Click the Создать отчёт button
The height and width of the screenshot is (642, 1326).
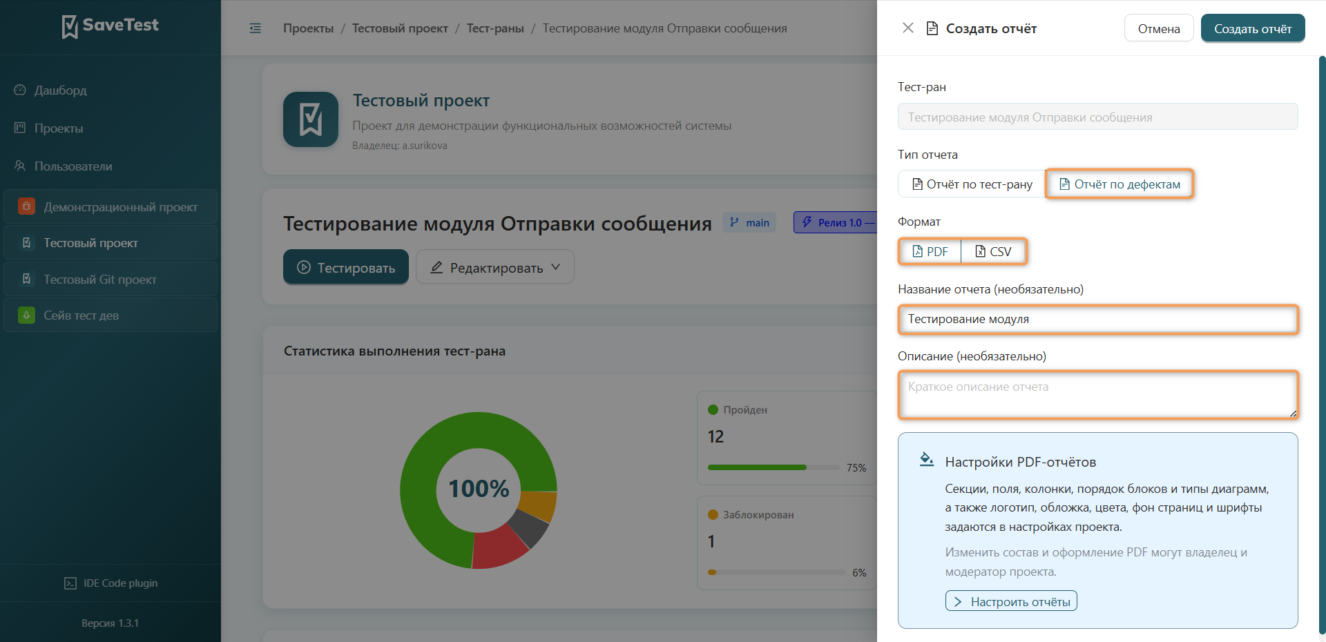1253,28
